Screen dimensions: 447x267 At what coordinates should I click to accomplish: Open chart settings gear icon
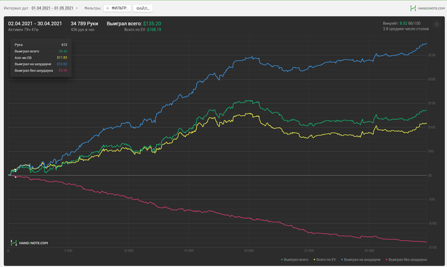point(436,24)
